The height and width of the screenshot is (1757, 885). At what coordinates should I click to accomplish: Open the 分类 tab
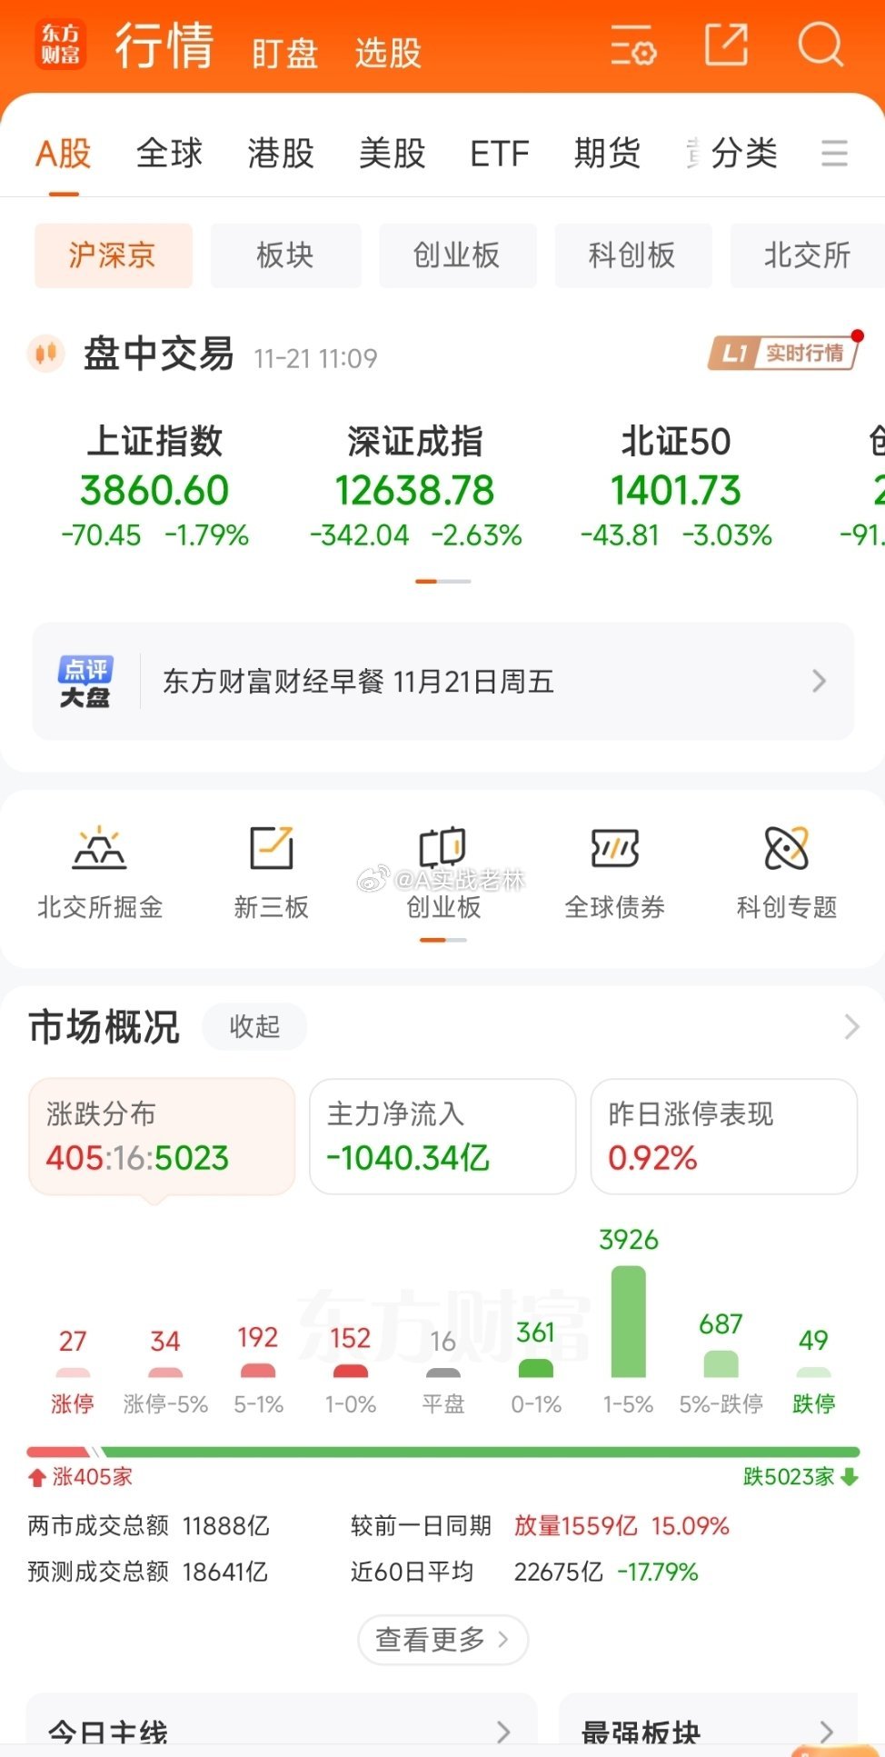pyautogui.click(x=744, y=153)
